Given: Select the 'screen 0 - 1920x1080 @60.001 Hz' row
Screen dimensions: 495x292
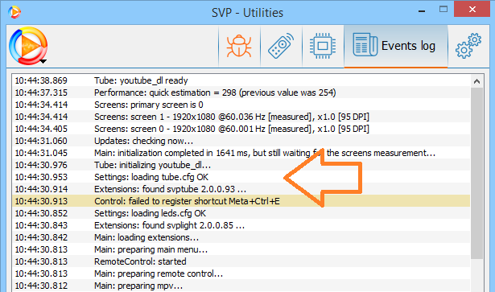Looking at the screenshot, I should [241, 129].
